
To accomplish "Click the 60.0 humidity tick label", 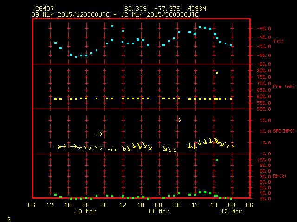I will 265,182.
